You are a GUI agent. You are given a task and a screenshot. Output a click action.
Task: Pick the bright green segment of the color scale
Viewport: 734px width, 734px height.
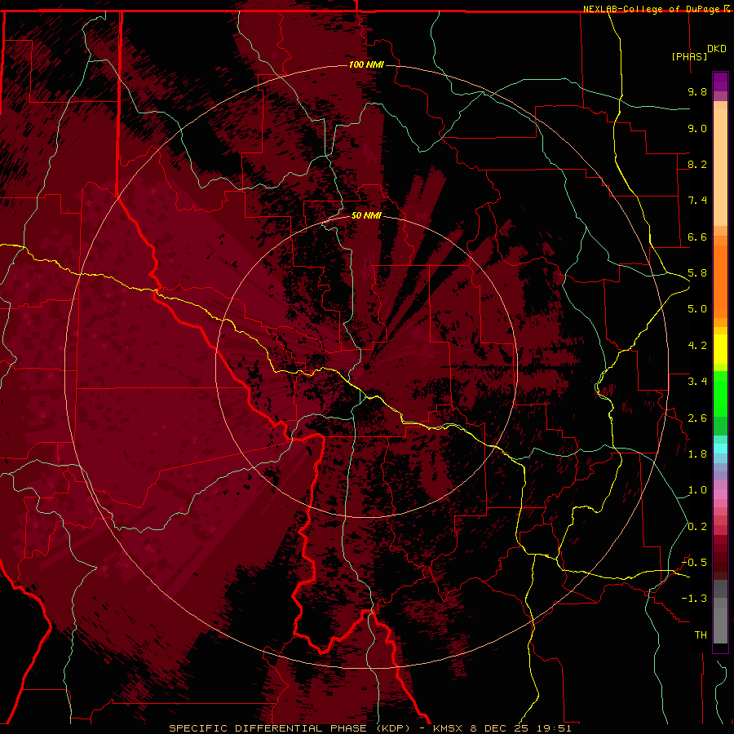click(x=720, y=394)
